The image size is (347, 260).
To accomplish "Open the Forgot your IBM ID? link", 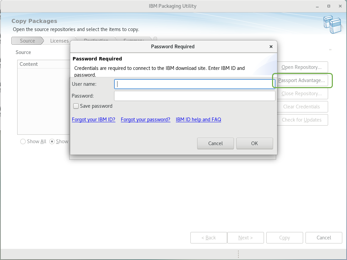I will pyautogui.click(x=94, y=120).
